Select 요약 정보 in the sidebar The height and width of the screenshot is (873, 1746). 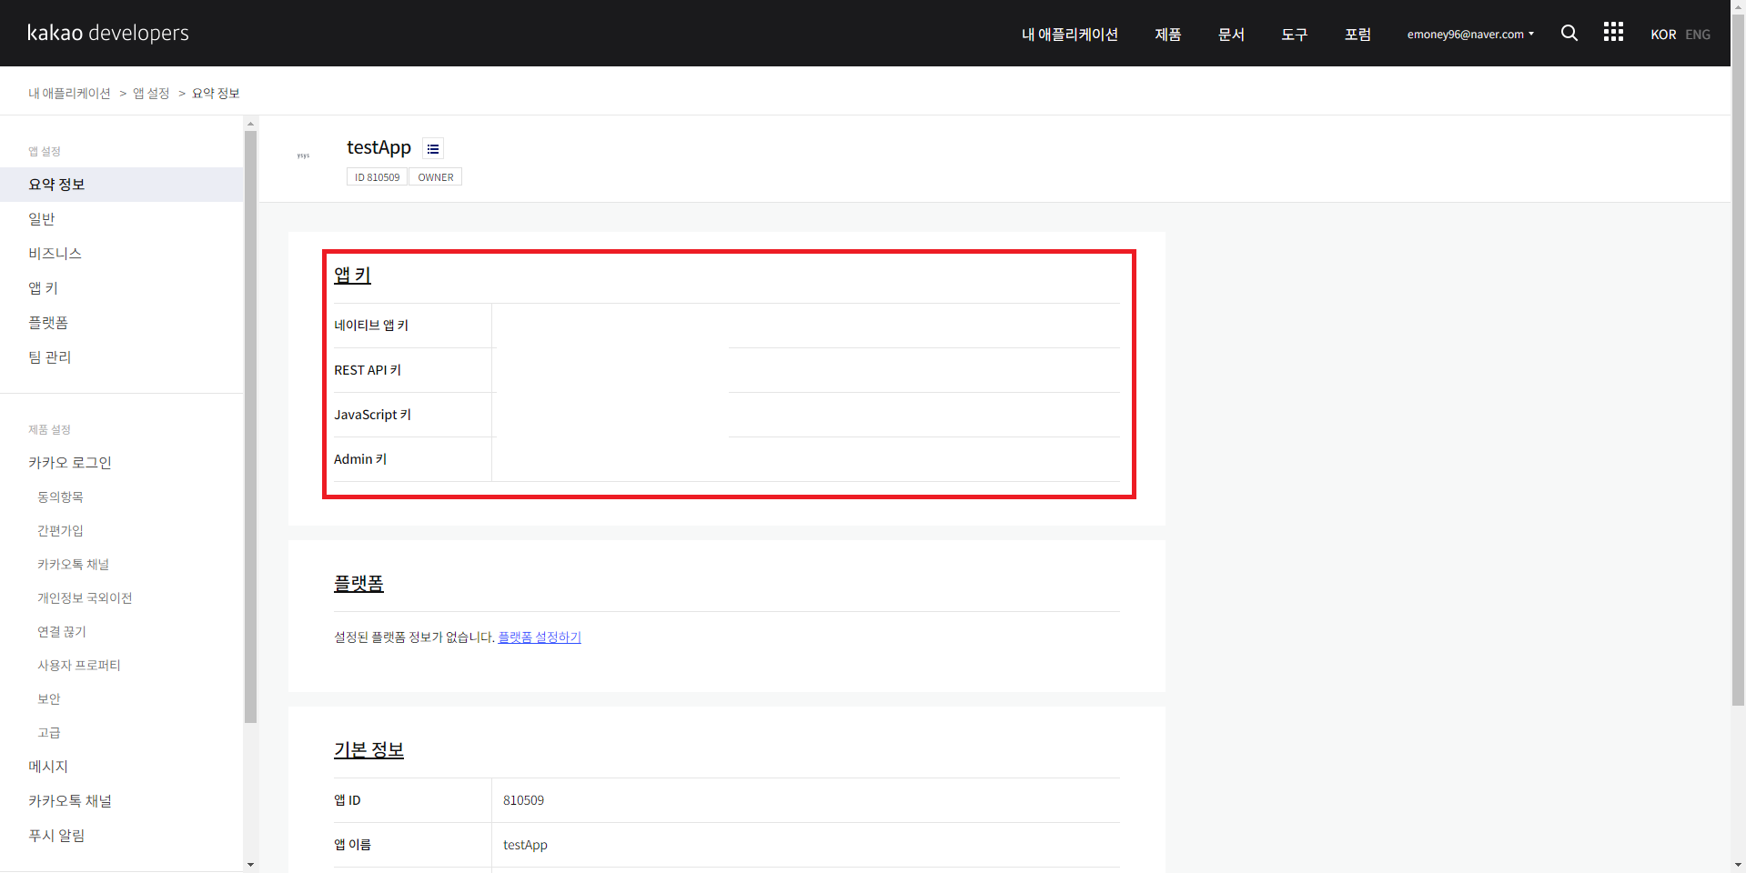click(x=122, y=185)
